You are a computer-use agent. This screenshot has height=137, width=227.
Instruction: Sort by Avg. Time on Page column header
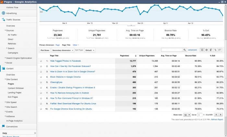point(169,56)
